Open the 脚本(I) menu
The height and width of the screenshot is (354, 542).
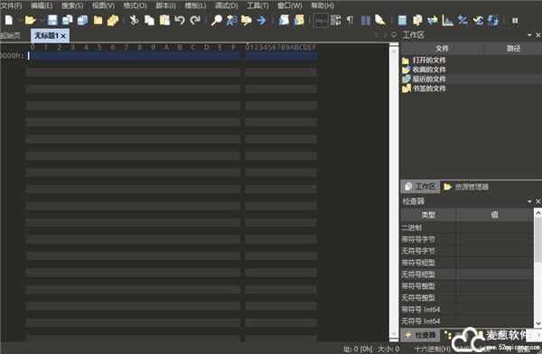coord(165,5)
